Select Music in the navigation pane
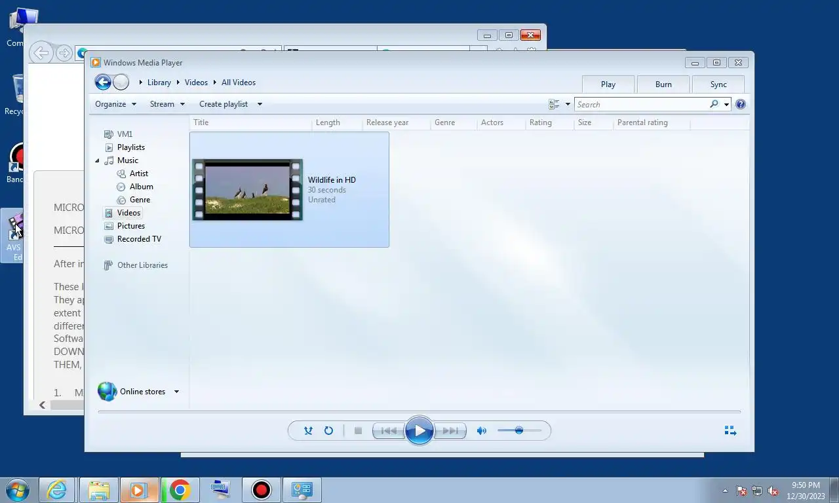Screen dimensions: 839x503 pyautogui.click(x=128, y=160)
